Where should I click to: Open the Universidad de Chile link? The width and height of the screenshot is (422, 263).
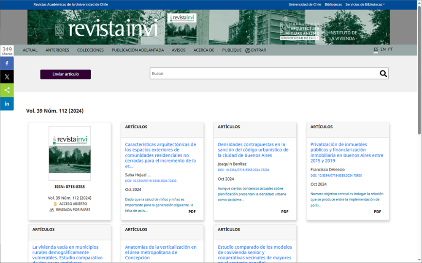(x=305, y=4)
